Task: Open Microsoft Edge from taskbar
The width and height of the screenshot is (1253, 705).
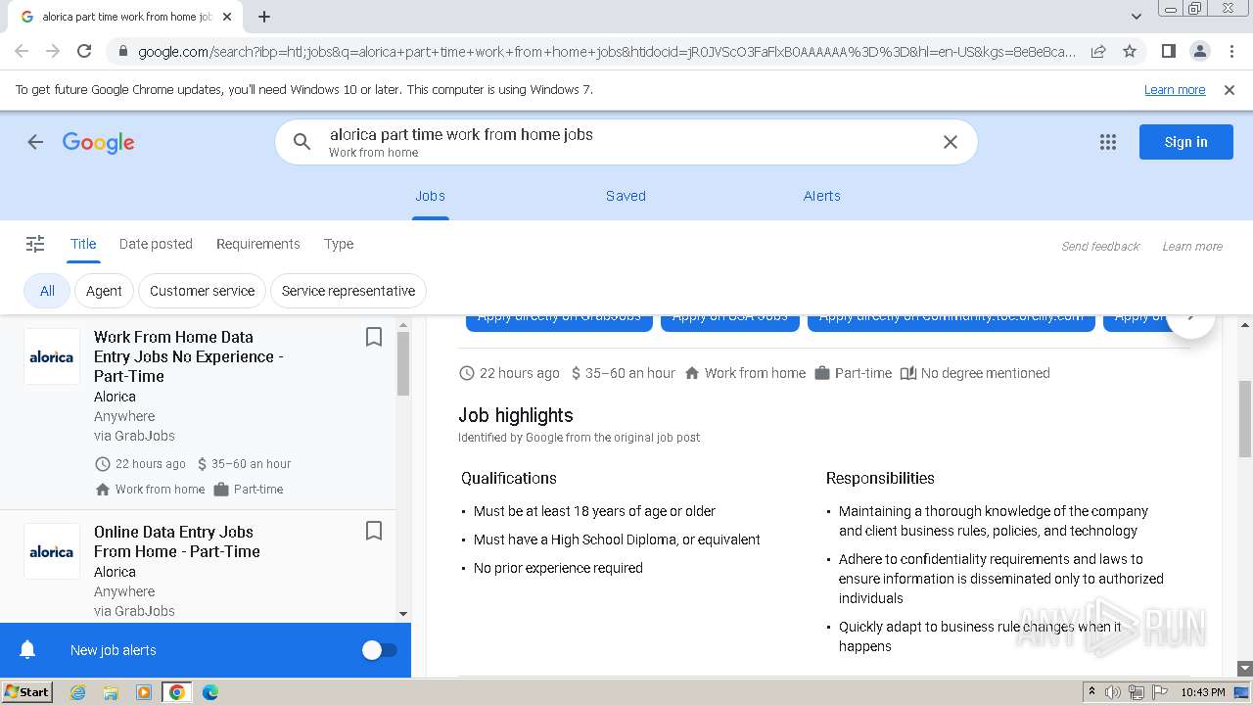Action: [210, 692]
